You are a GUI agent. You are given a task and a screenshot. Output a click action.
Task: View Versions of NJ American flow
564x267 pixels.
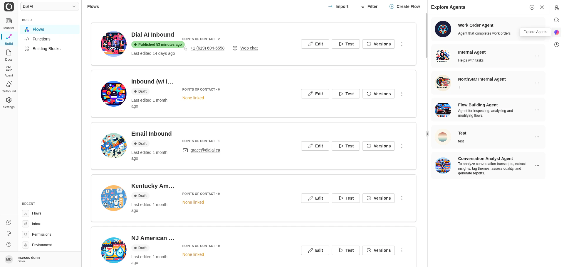click(x=378, y=250)
